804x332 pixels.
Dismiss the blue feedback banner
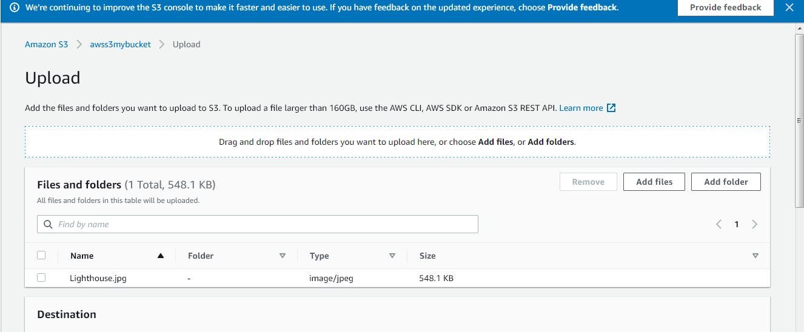(789, 8)
